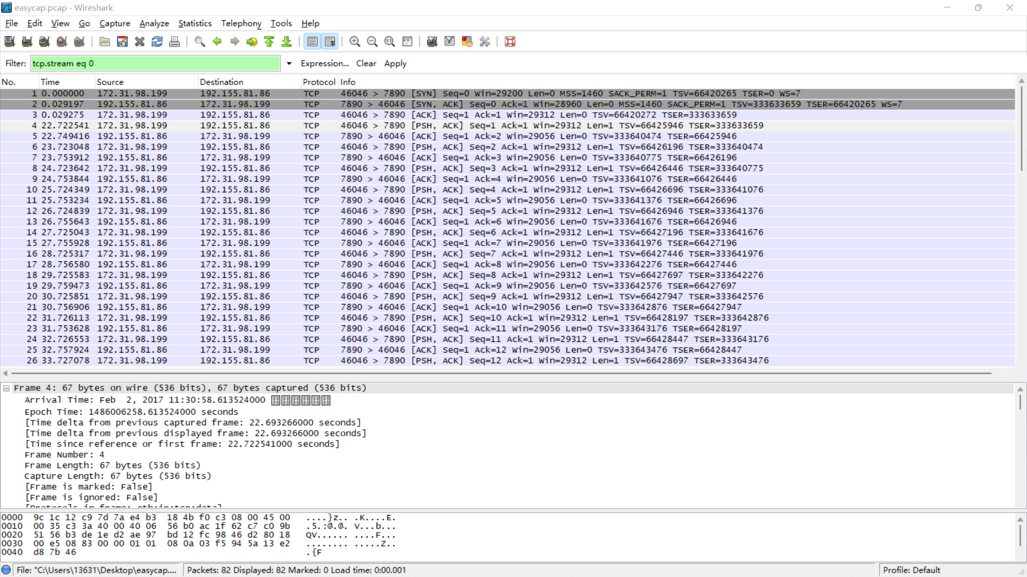The height and width of the screenshot is (577, 1027).
Task: Click the Find packet magnifier icon
Action: pos(200,42)
